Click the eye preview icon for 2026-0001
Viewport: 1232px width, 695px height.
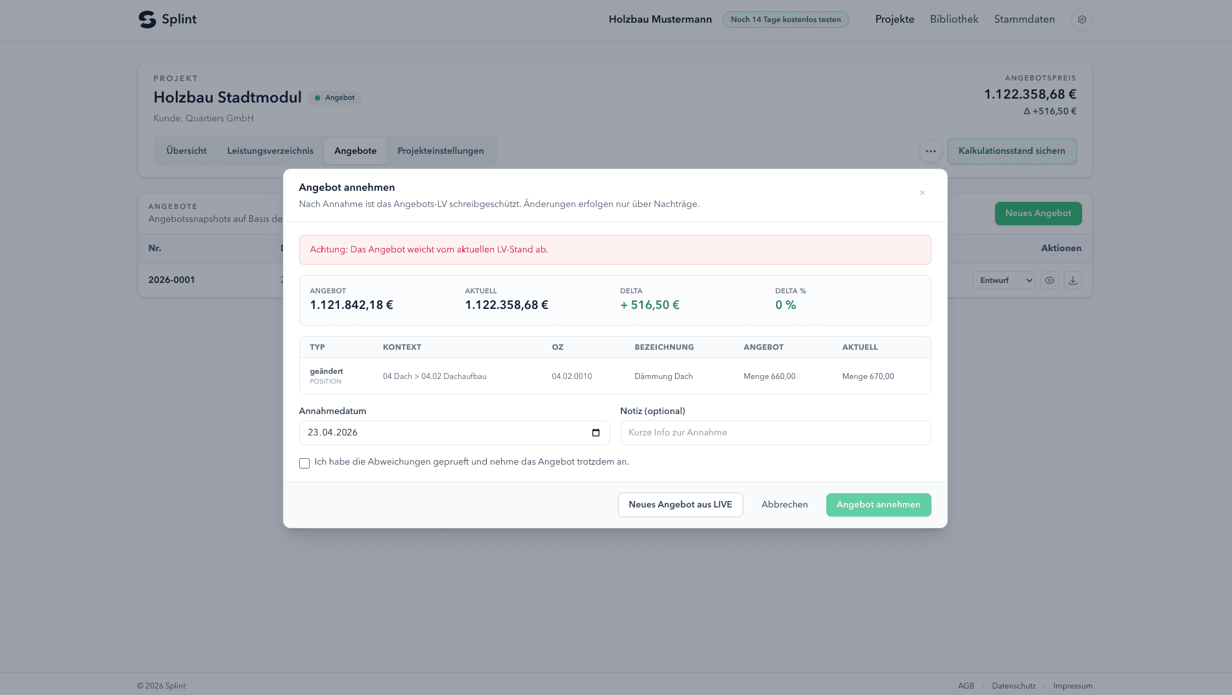[x=1049, y=280]
